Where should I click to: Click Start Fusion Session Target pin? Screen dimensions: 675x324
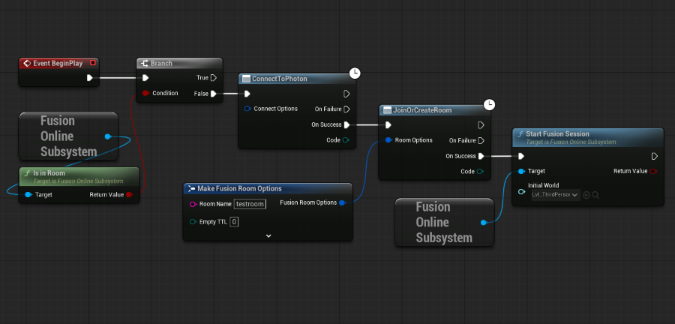521,171
